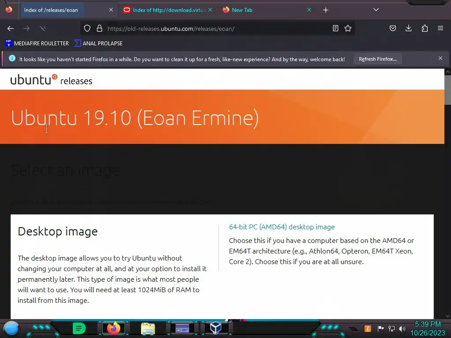Image resolution: width=451 pixels, height=338 pixels.
Task: Open the VirtualBox taskbar icon
Action: point(216,328)
